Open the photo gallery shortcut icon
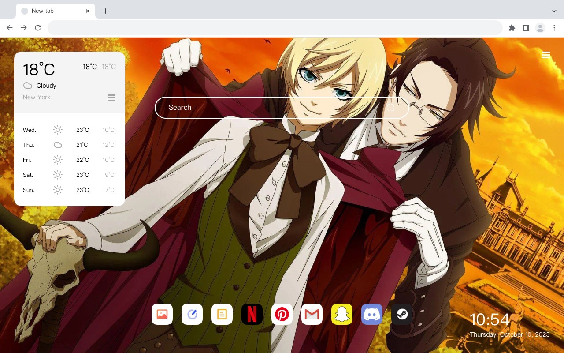Screen dimensions: 564x353 coord(162,314)
